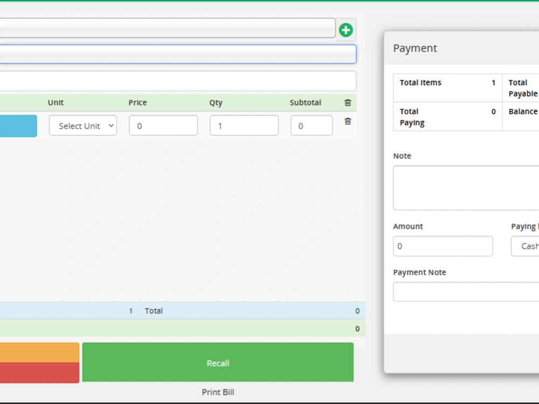Screen dimensions: 539x404
Task: Click the empty field above the item table
Action: [178, 81]
